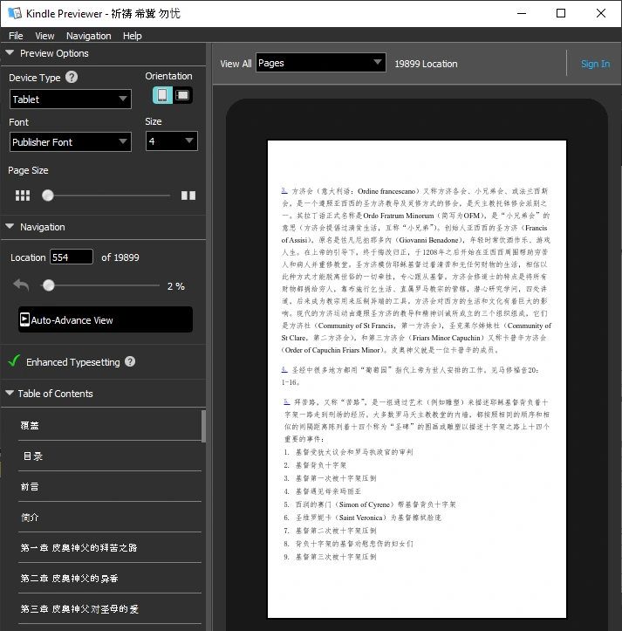622x631 pixels.
Task: Click the go-back arrow icon
Action: tap(21, 285)
